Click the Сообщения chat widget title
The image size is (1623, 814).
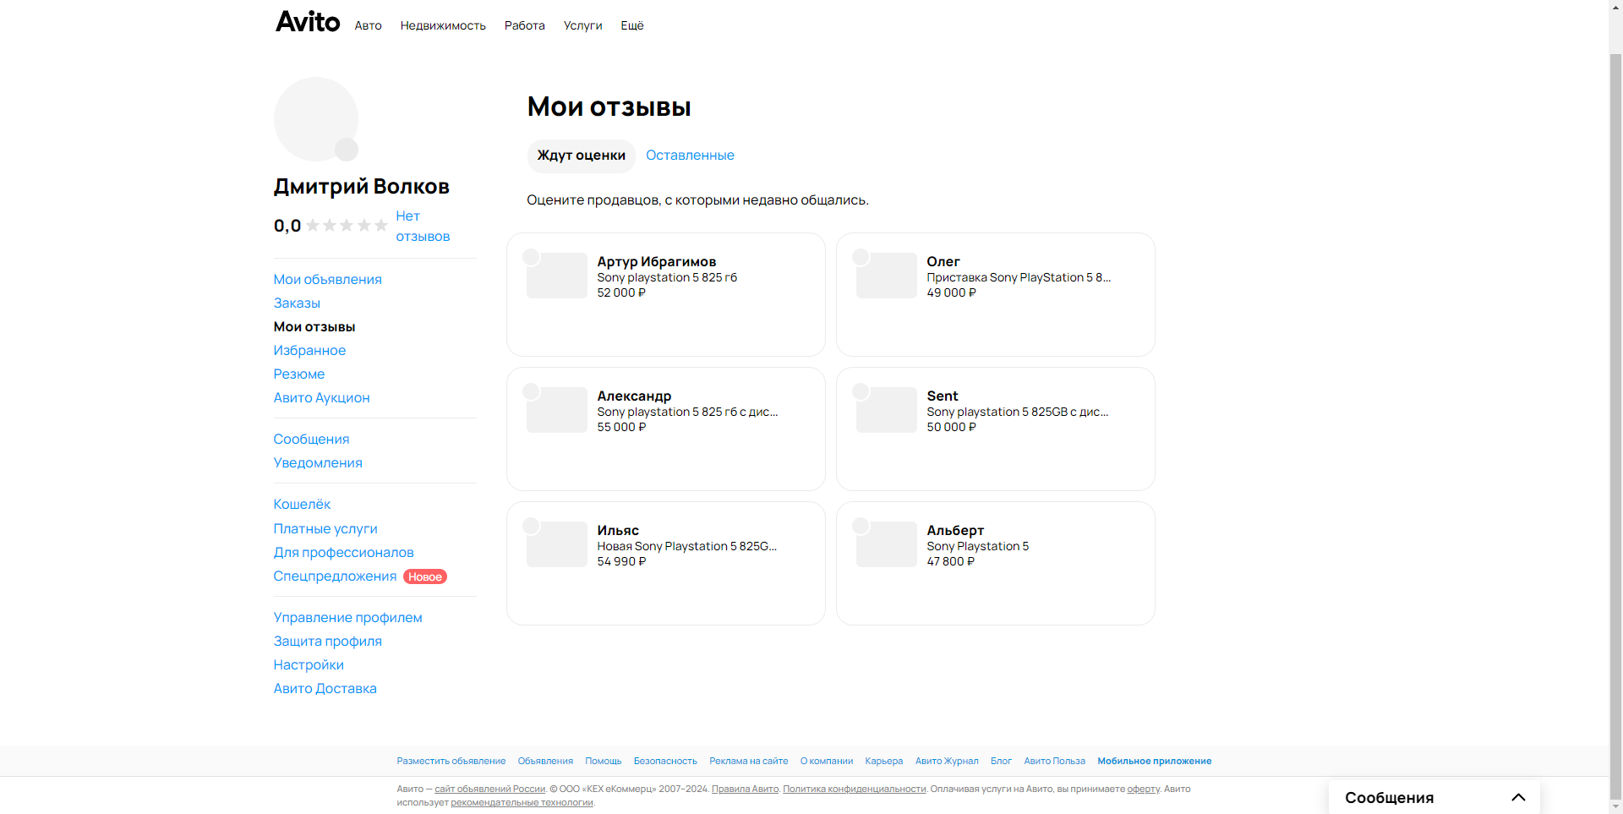[1389, 797]
